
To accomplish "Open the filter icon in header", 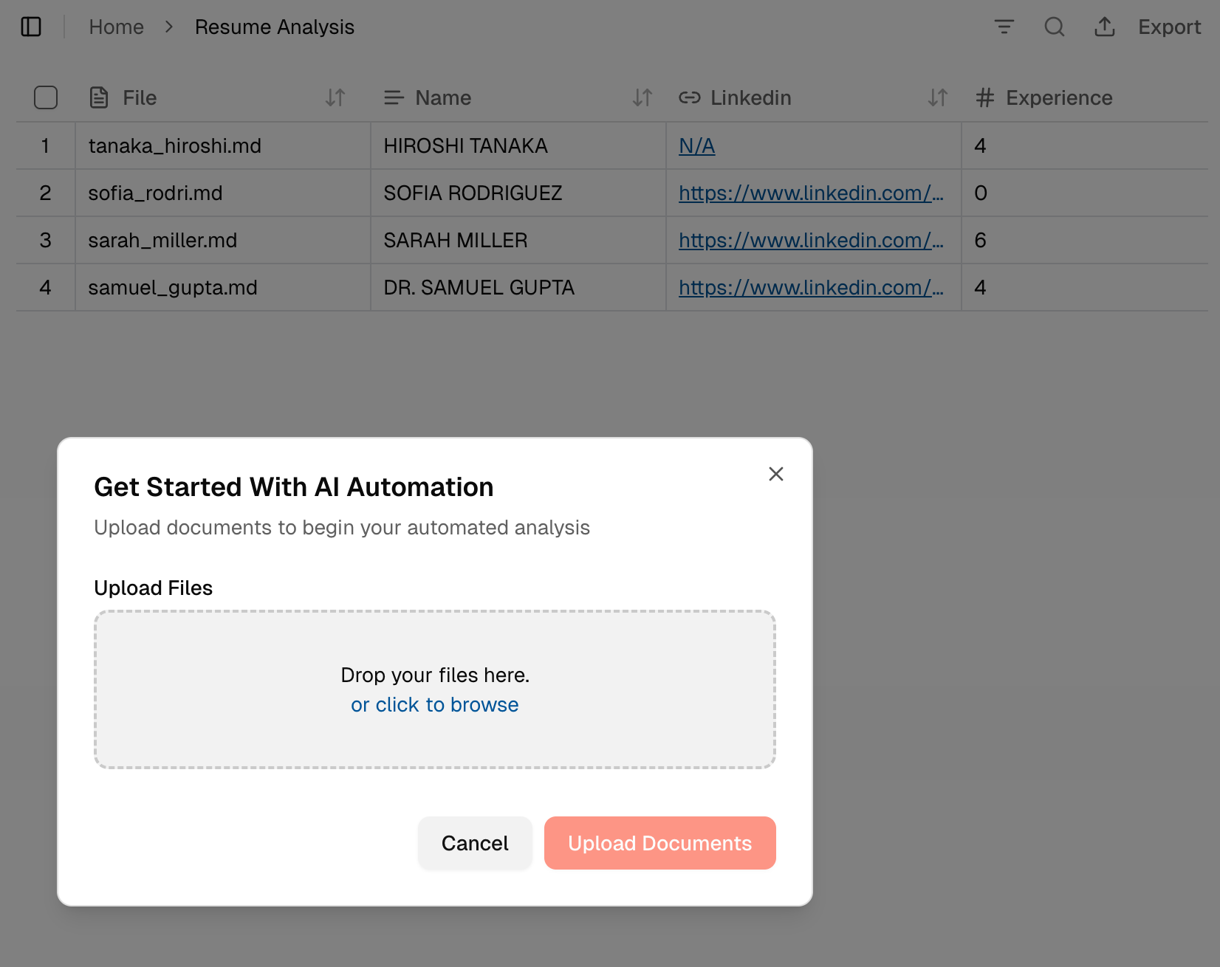I will (x=1004, y=27).
